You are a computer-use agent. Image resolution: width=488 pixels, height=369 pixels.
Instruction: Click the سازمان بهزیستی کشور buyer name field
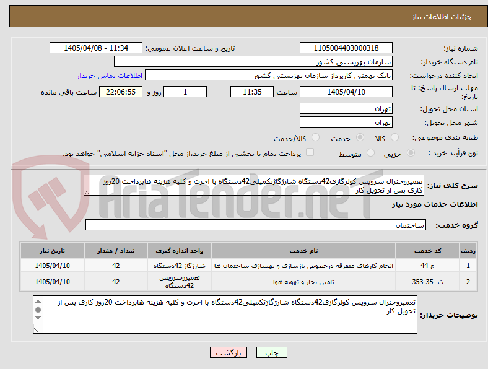pos(253,62)
